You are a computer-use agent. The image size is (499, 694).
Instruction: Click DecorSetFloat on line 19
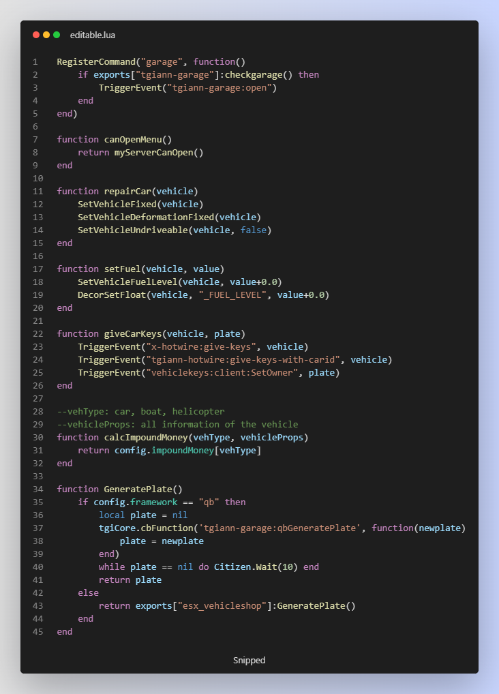point(112,295)
